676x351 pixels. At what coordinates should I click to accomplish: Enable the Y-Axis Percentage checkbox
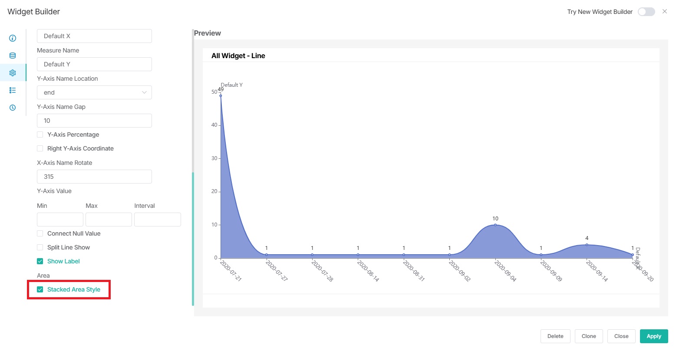point(40,134)
